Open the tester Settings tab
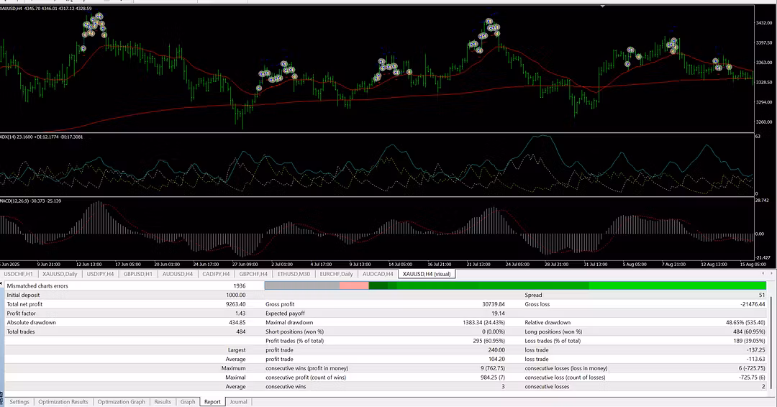The height and width of the screenshot is (407, 777). click(19, 401)
